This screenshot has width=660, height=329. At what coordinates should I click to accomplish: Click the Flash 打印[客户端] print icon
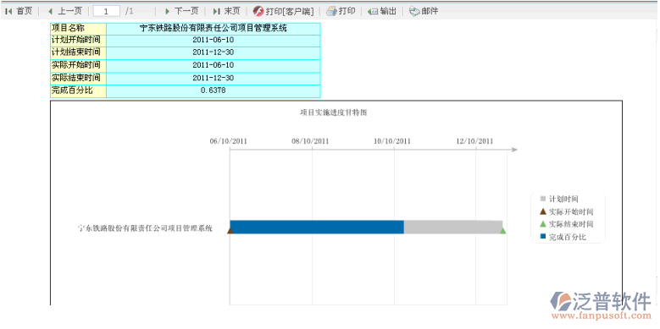tap(258, 11)
